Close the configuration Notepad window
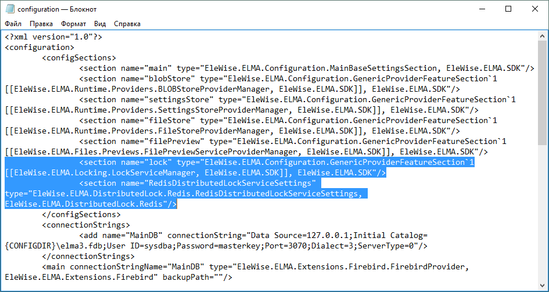549x292 pixels. [535, 9]
